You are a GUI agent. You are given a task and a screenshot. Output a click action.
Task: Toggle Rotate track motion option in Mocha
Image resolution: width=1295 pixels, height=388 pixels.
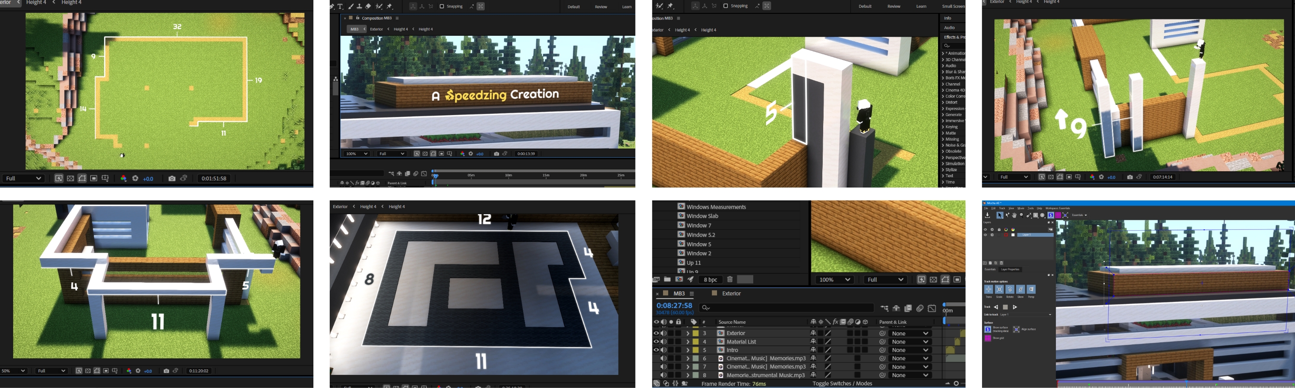[1011, 289]
